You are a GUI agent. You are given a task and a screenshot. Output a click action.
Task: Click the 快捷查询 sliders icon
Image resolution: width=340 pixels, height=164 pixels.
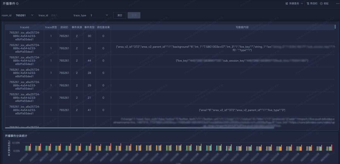(287, 3)
